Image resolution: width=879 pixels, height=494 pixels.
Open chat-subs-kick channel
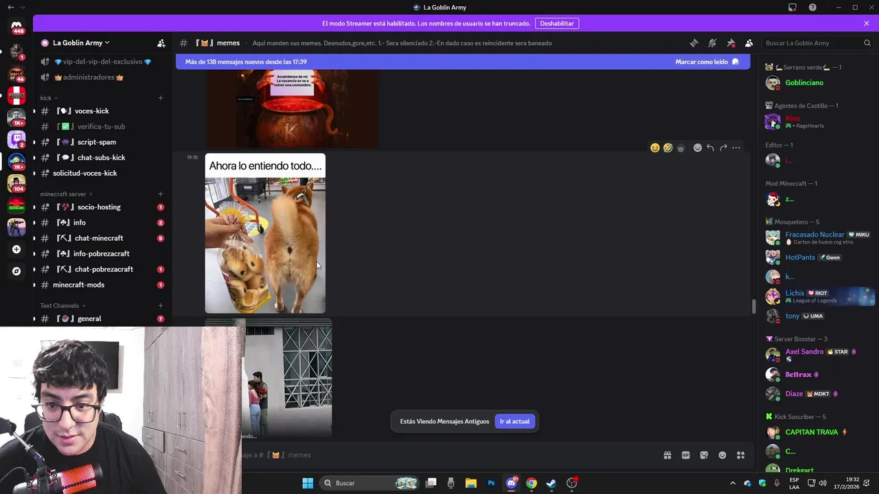coord(102,158)
